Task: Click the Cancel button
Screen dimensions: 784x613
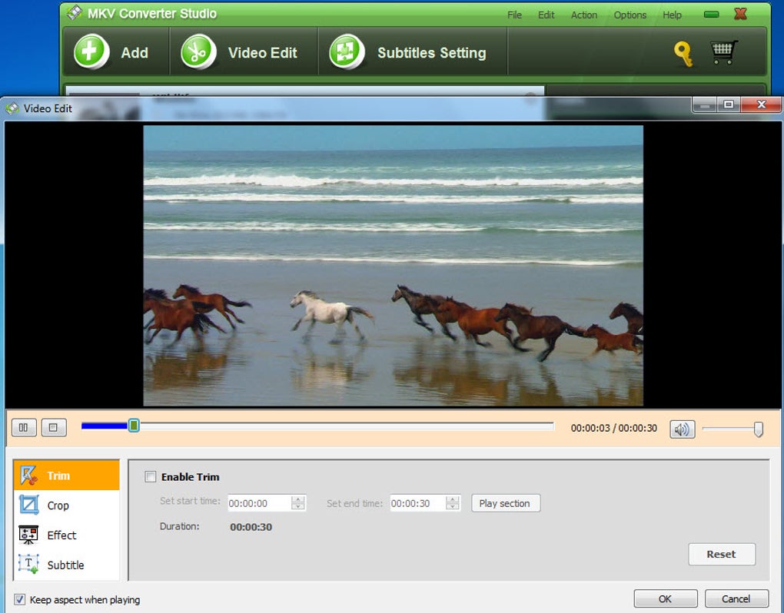Action: (x=736, y=598)
